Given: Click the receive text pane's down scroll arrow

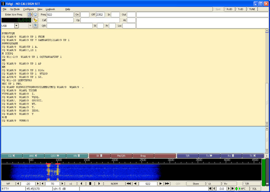Looking at the screenshot, I should [x=267, y=124].
